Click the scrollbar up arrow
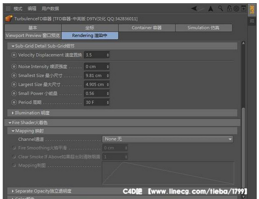Viewport: 259px width, 199px height. tap(243, 43)
